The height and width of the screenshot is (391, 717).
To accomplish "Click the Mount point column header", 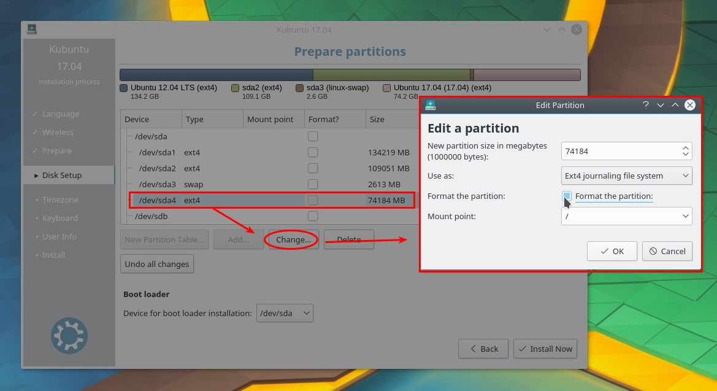I will pyautogui.click(x=274, y=119).
